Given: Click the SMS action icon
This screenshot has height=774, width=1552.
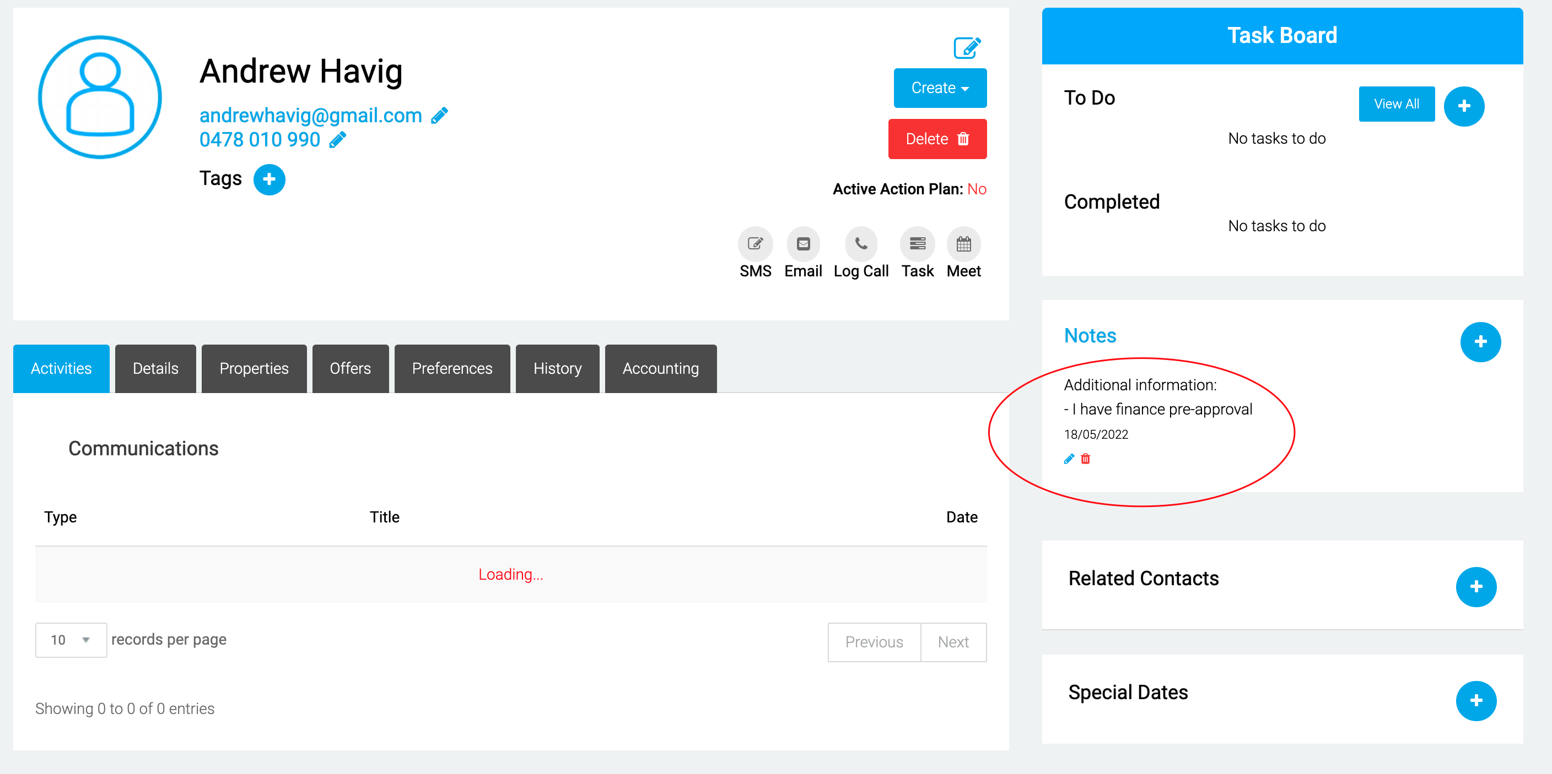Looking at the screenshot, I should tap(755, 244).
